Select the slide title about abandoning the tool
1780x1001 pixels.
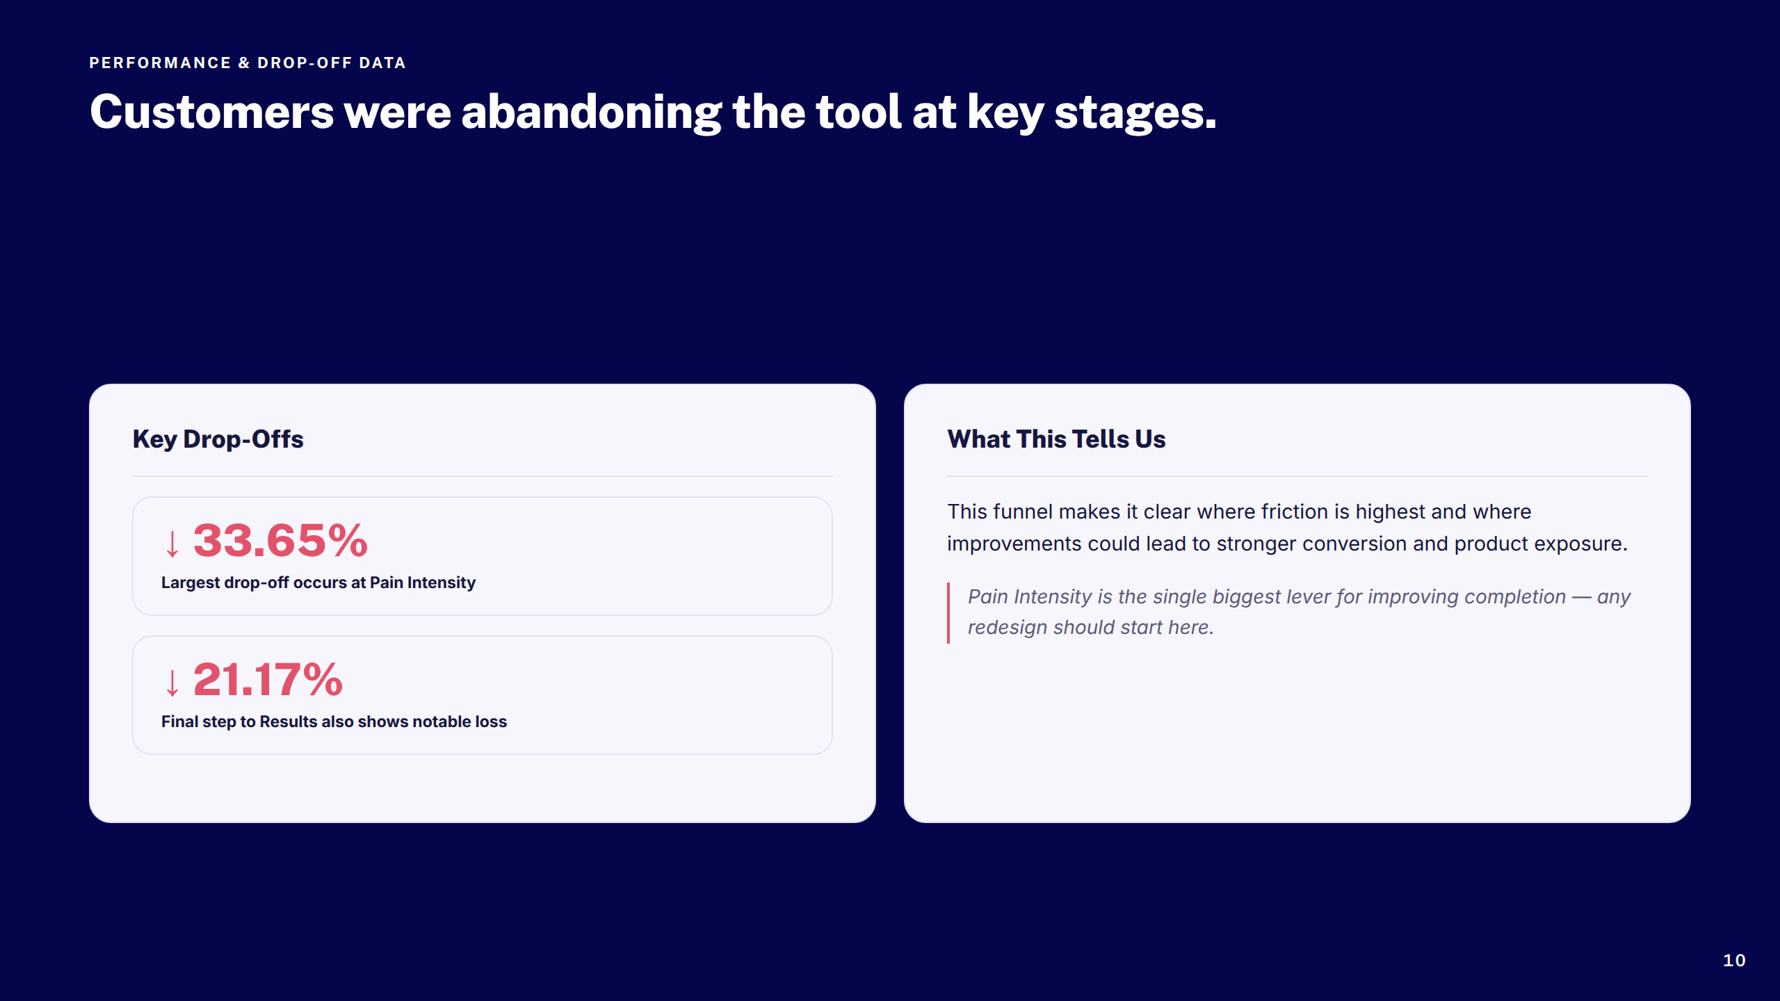[653, 112]
